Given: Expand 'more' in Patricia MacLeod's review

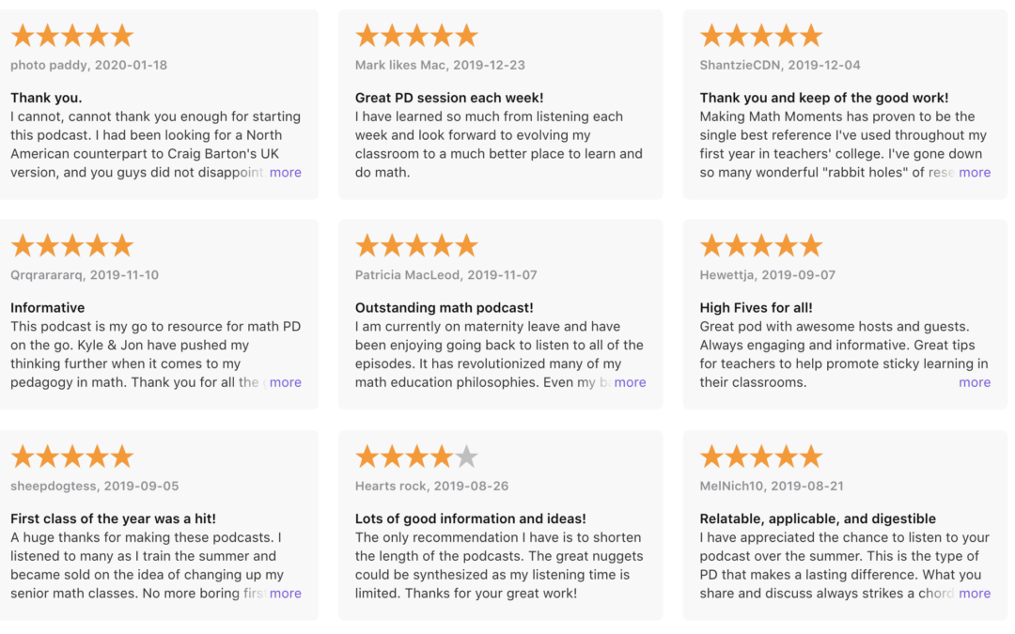Looking at the screenshot, I should point(630,383).
